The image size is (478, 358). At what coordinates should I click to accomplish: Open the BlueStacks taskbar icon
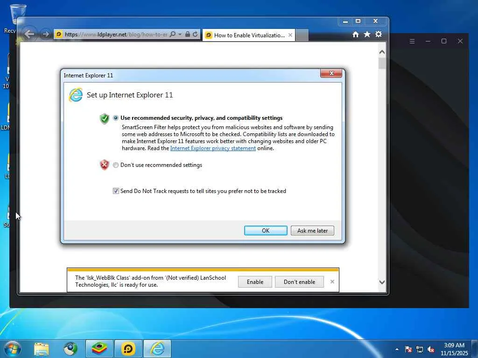click(x=99, y=349)
